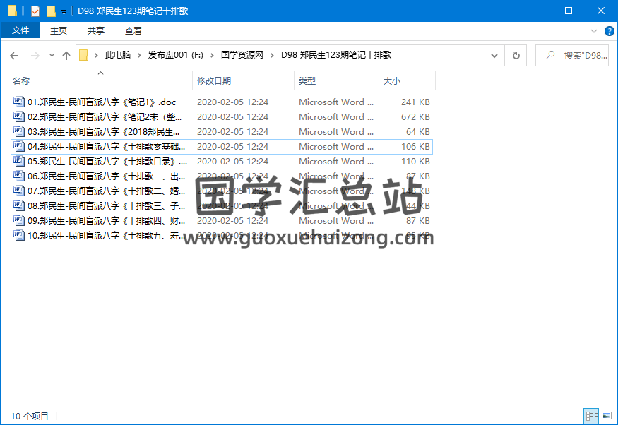Image resolution: width=618 pixels, height=425 pixels.
Task: Expand the ribbon with the chevron
Action: pyautogui.click(x=593, y=31)
